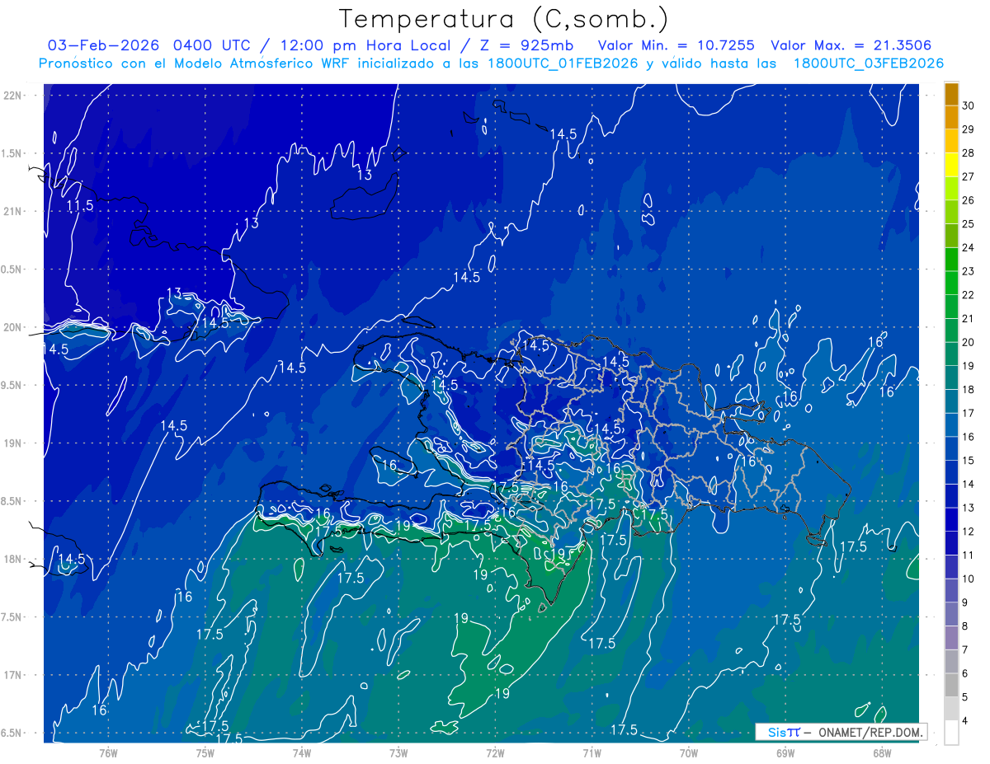990x764 pixels.
Task: Pick the bright green swatch between 23 and 24
Action: (x=951, y=260)
